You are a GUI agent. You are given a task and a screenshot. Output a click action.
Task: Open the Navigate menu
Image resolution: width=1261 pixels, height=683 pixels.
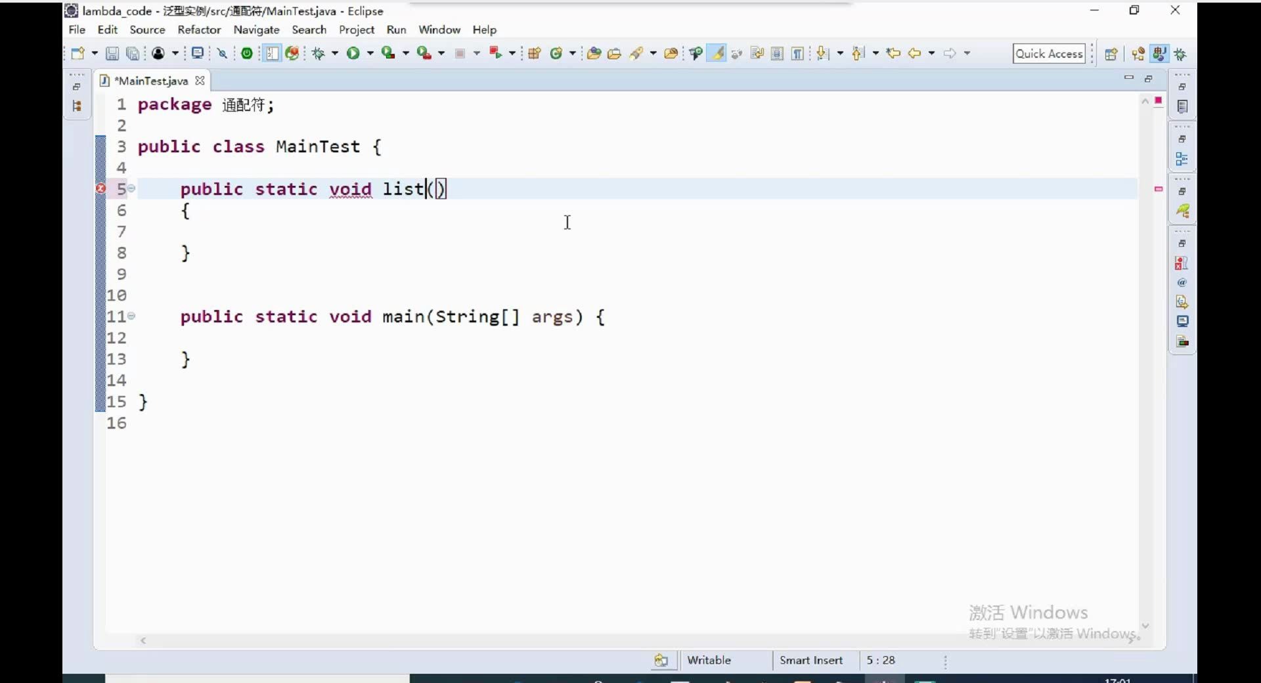[x=256, y=30]
